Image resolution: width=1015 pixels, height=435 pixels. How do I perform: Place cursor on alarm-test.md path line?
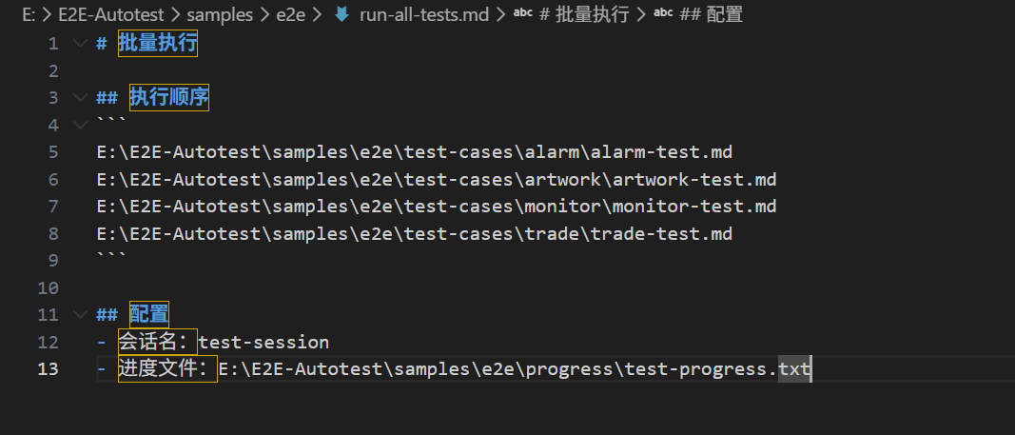click(415, 152)
